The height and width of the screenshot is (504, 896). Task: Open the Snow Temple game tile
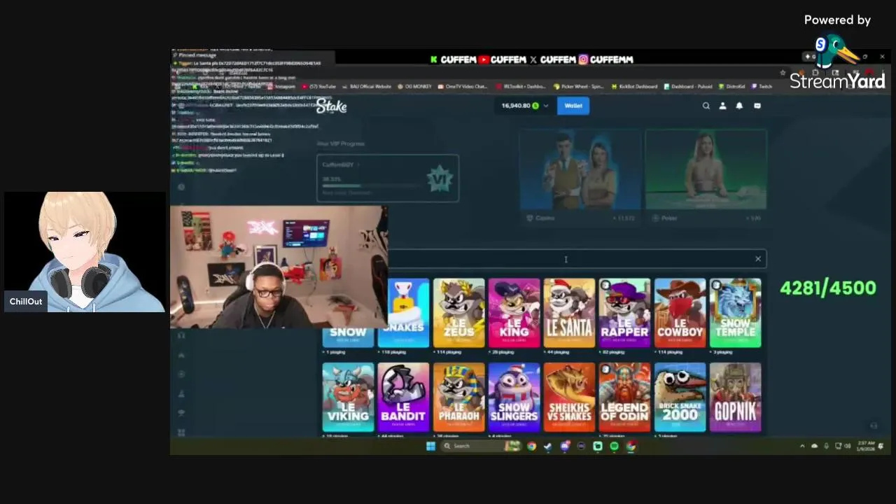click(x=735, y=313)
